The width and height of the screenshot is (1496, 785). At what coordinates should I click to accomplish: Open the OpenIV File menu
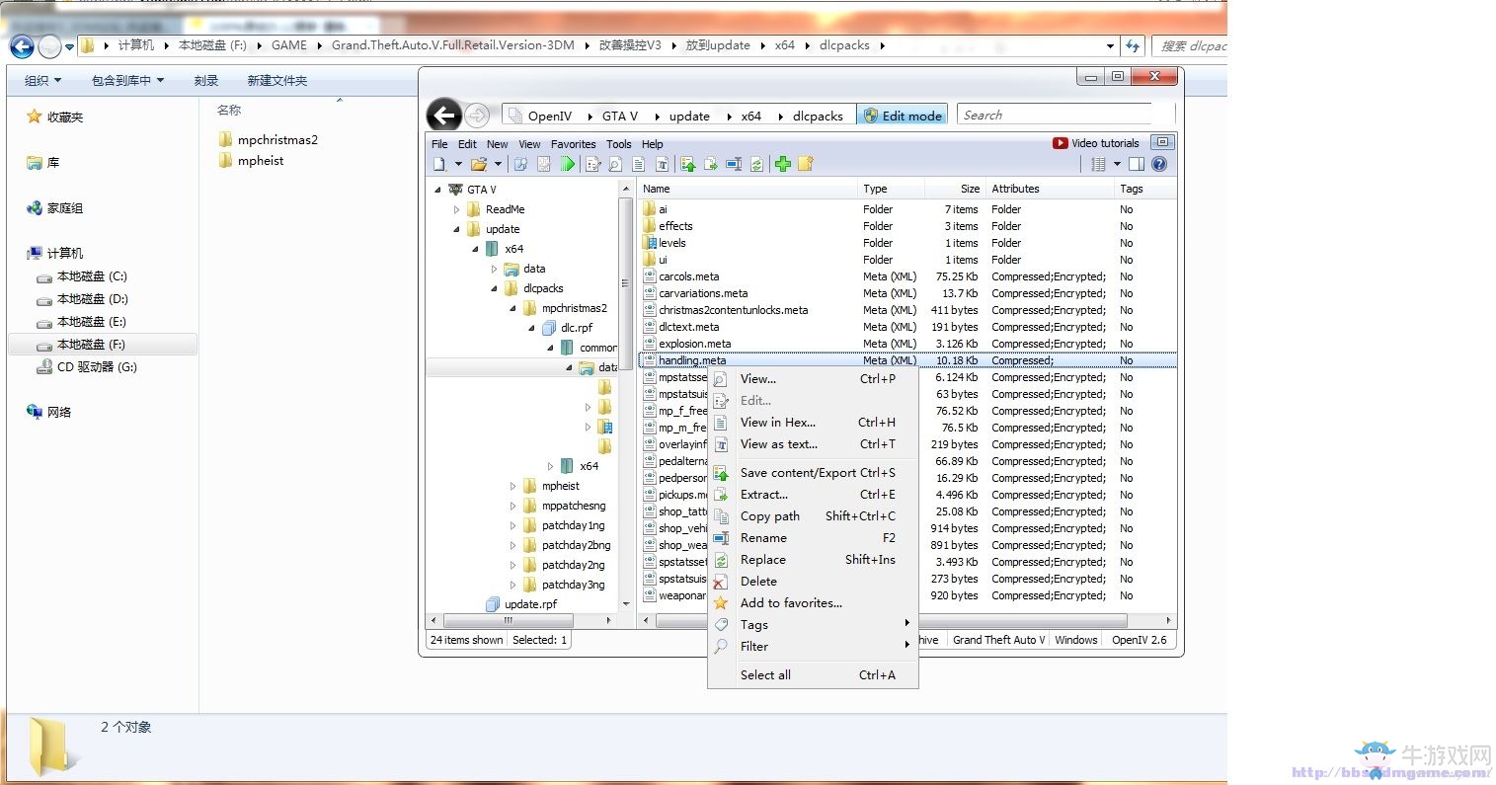tap(439, 144)
